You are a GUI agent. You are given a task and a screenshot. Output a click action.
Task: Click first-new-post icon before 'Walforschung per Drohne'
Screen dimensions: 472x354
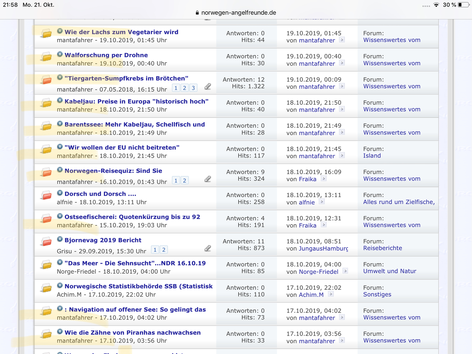(60, 55)
